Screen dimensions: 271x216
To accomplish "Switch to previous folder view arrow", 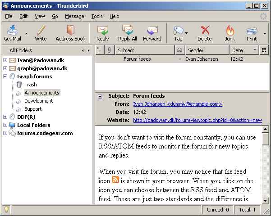I will pyautogui.click(x=83, y=50).
